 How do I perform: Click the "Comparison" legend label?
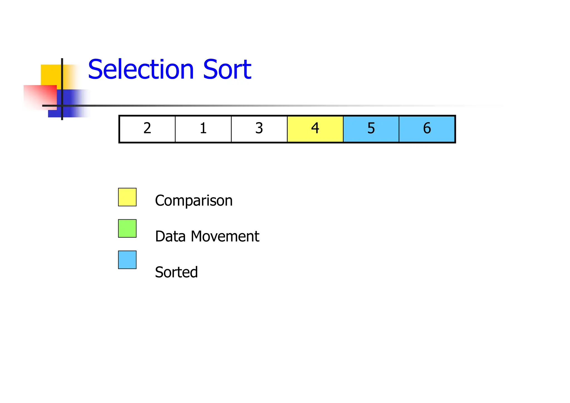pos(194,200)
